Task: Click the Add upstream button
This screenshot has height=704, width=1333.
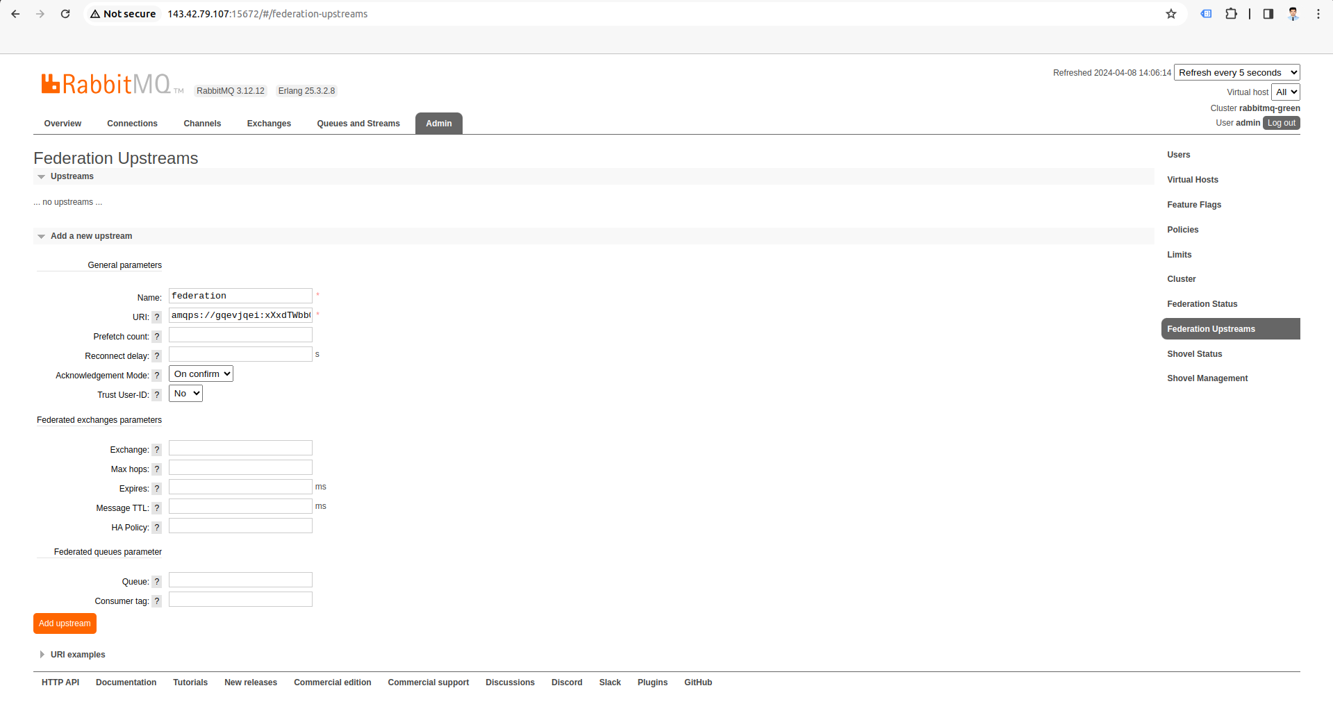Action: point(65,623)
